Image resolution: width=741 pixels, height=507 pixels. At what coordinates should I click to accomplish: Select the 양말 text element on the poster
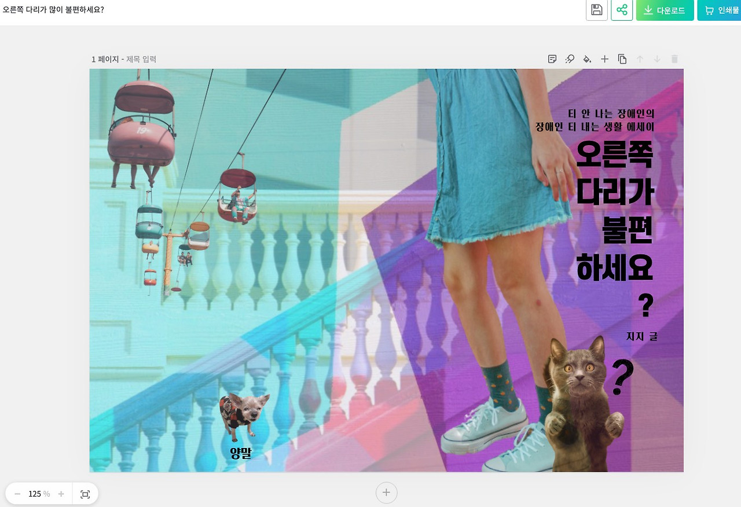(240, 454)
